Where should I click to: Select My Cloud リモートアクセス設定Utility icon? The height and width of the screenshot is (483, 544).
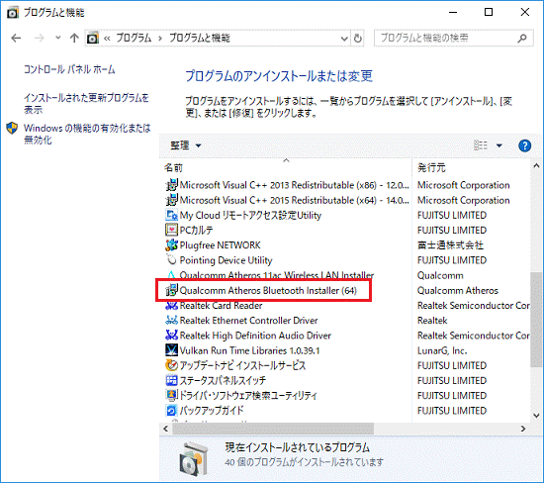click(x=171, y=216)
